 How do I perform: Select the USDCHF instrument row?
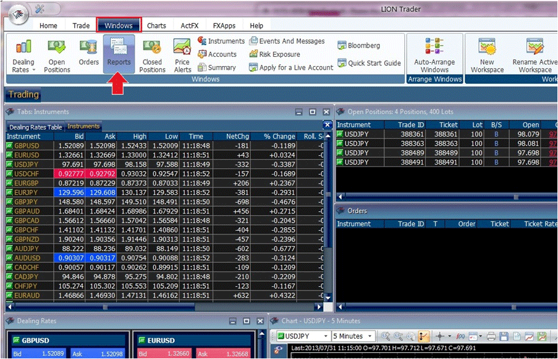click(x=165, y=174)
